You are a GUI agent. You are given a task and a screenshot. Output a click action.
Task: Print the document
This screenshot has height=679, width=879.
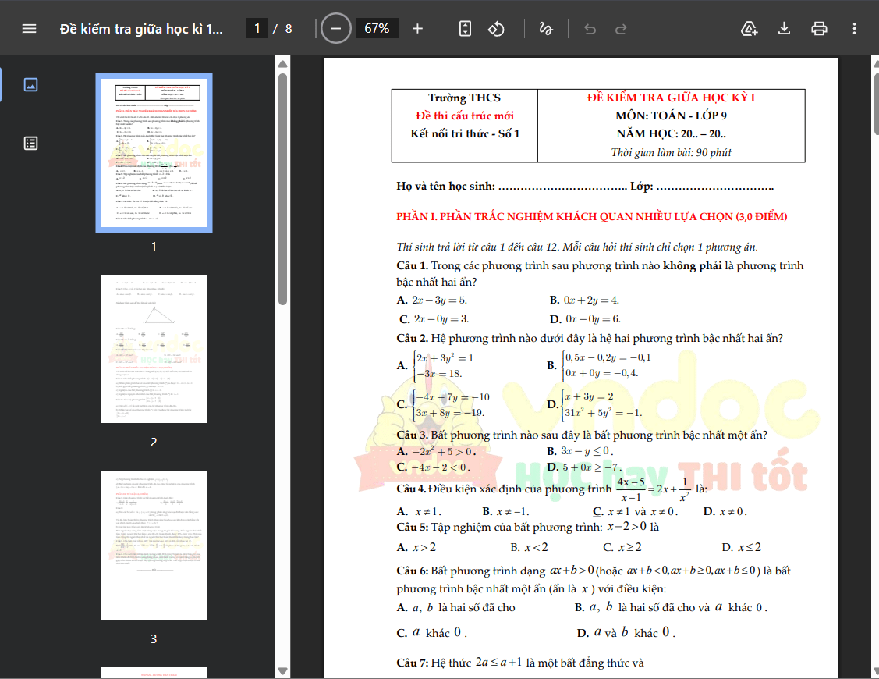819,29
